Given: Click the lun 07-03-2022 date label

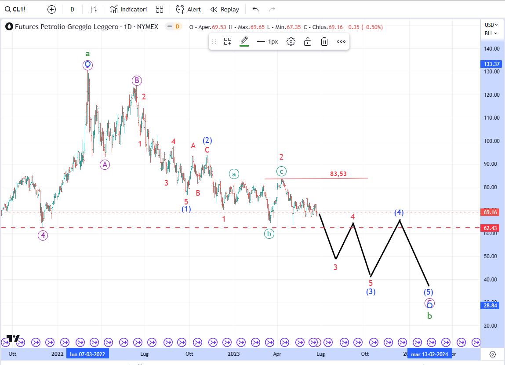Looking at the screenshot, I should tap(87, 354).
